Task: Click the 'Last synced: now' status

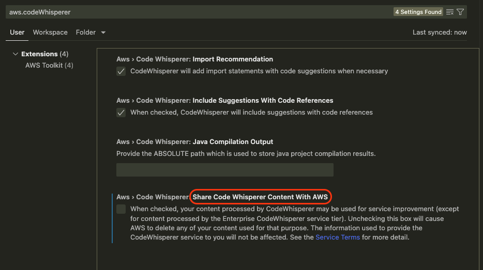Action: 440,32
